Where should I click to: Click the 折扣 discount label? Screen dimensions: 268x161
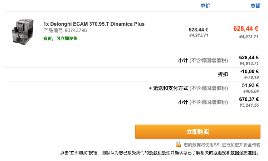tap(223, 74)
